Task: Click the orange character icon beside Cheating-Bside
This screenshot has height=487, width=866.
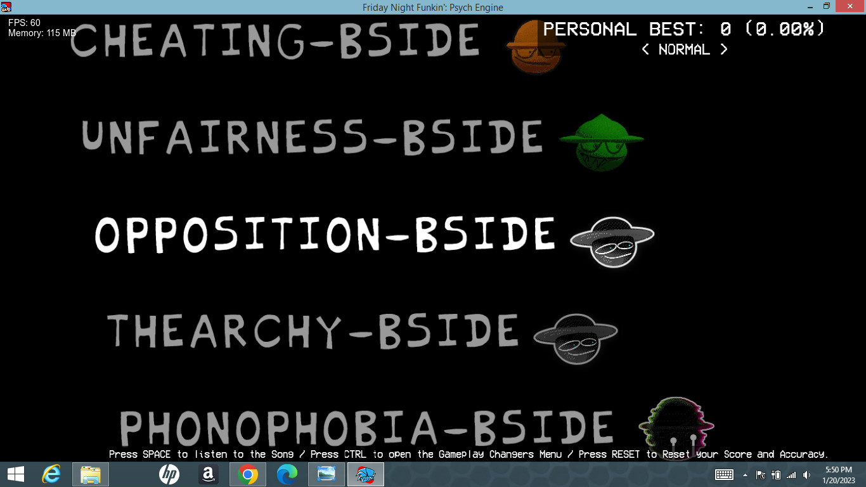Action: (536, 46)
